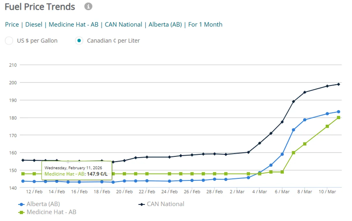Image resolution: width=352 pixels, height=221 pixels.
Task: Select the Canadian ¢ per Liter option
Action: (79, 41)
